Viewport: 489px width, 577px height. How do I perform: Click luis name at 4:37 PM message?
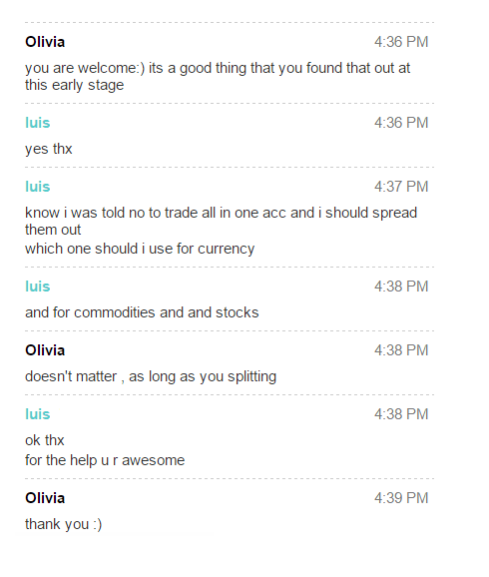click(x=38, y=187)
